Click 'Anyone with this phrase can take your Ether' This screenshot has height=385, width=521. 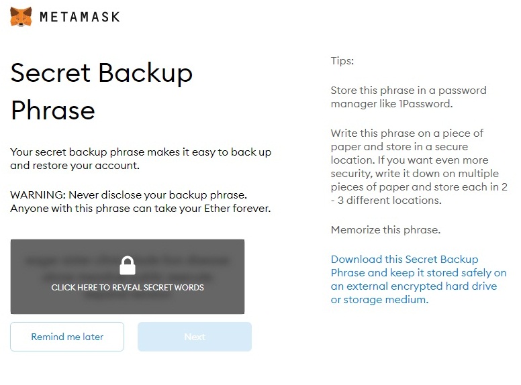(x=140, y=208)
